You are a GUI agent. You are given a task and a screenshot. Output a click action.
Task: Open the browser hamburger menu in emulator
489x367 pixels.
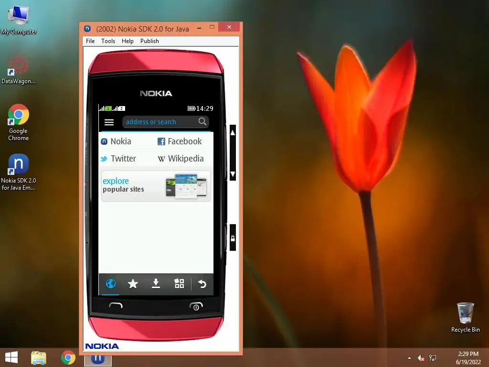[109, 122]
